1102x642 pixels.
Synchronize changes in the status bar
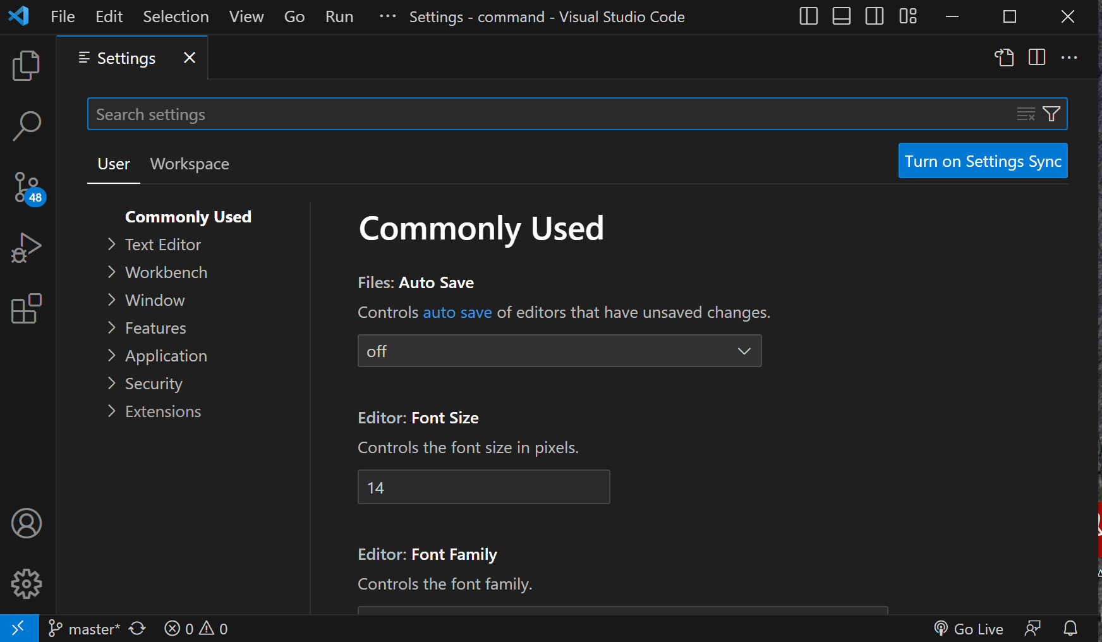pos(137,629)
